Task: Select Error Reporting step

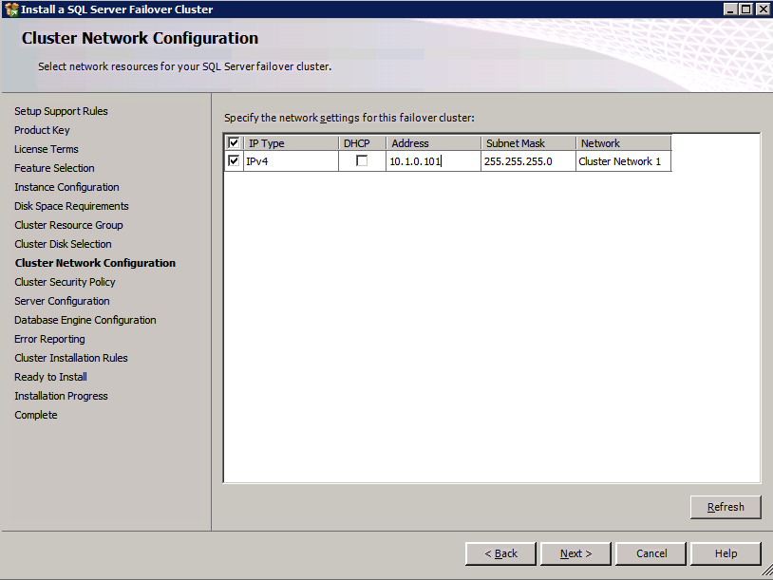Action: (49, 339)
